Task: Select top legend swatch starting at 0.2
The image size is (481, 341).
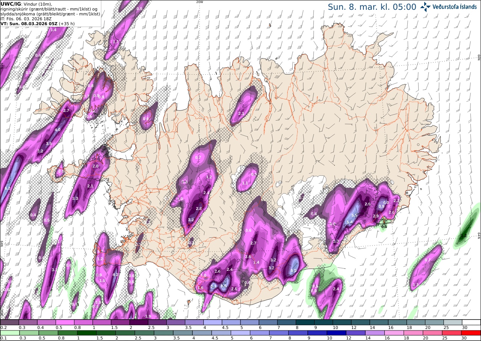Action: click(x=9, y=322)
